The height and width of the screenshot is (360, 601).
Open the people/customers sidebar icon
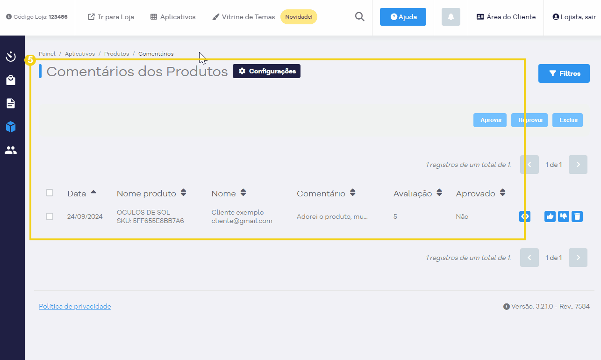coord(11,150)
